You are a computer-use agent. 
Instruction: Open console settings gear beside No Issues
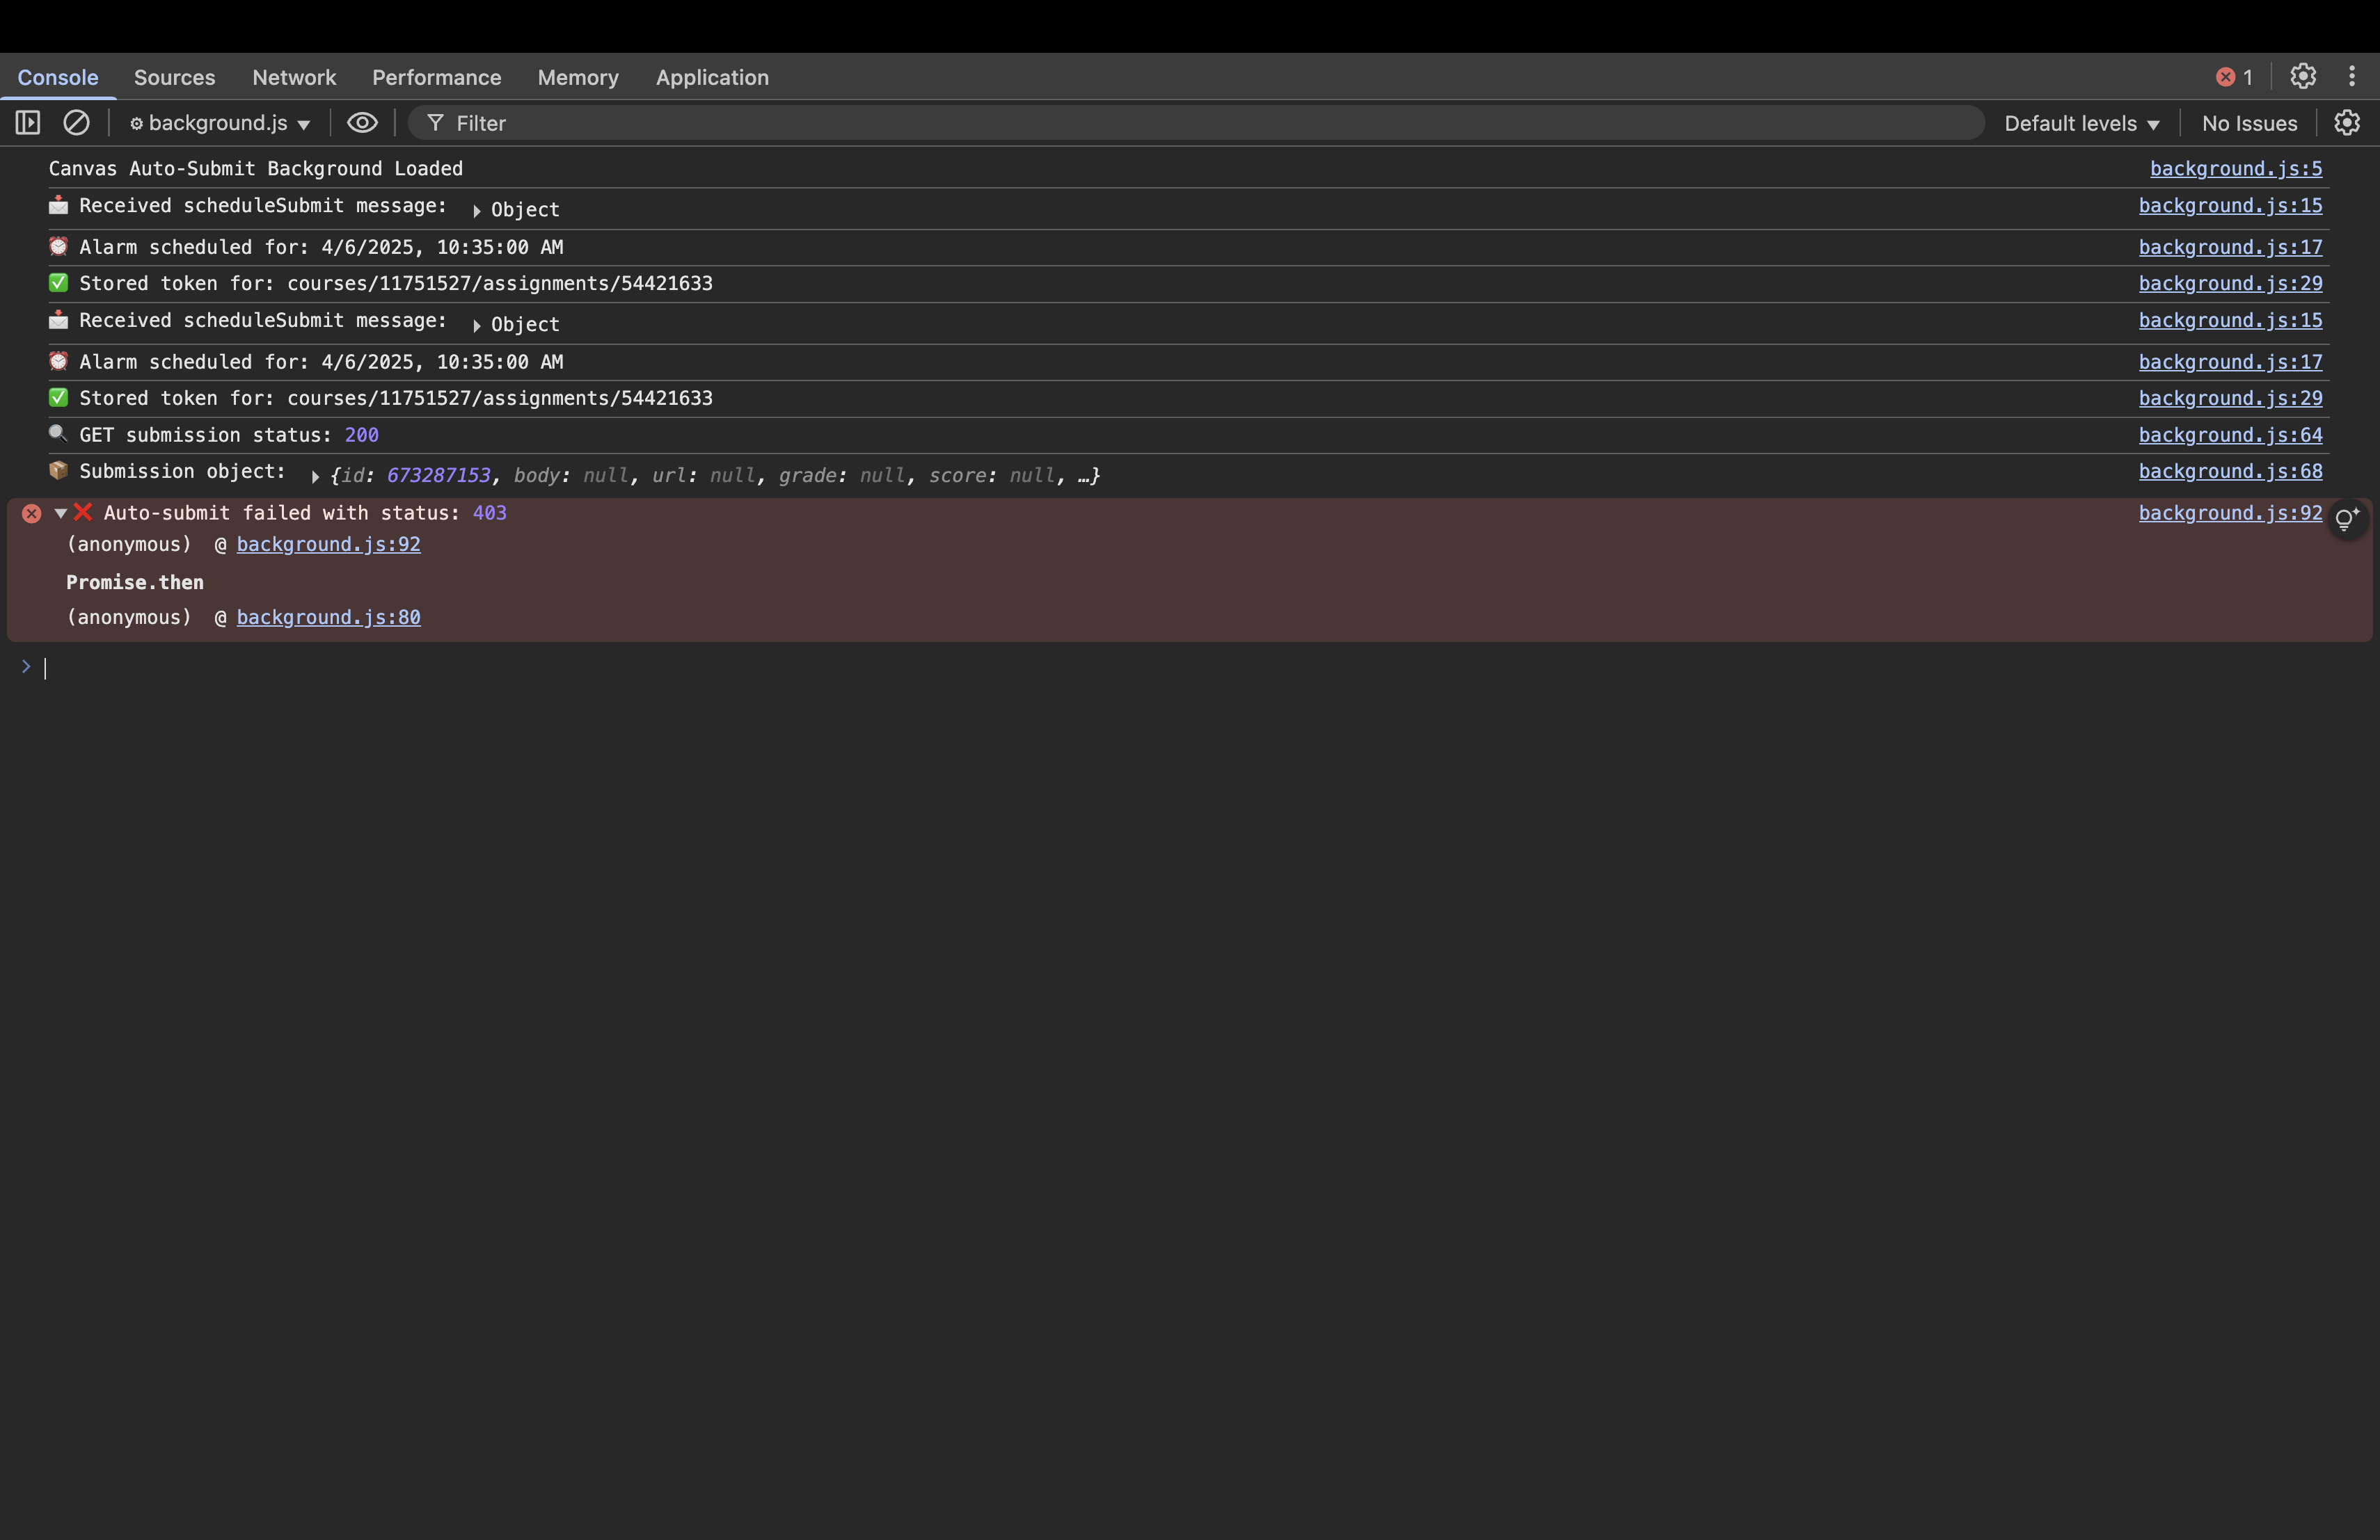[x=2347, y=123]
